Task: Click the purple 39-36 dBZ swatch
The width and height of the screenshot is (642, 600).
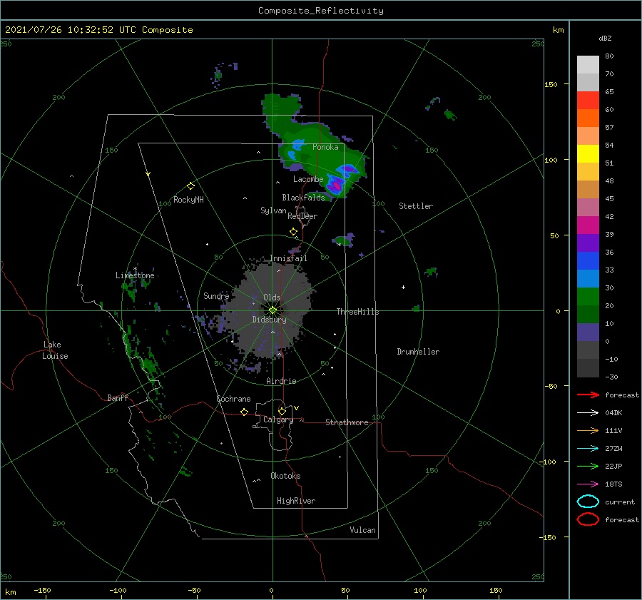Action: pos(588,243)
